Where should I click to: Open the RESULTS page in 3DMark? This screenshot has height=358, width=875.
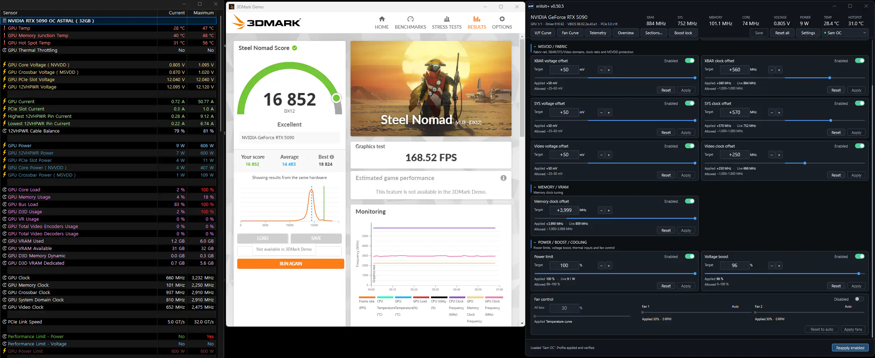point(477,23)
